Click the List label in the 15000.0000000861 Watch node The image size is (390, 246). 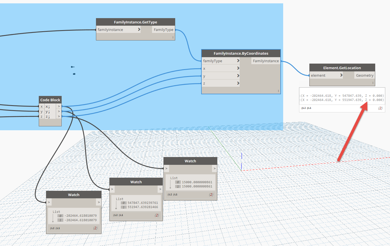[174, 178]
